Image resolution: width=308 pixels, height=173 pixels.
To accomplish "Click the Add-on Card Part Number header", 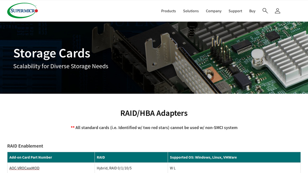I will click(x=51, y=157).
